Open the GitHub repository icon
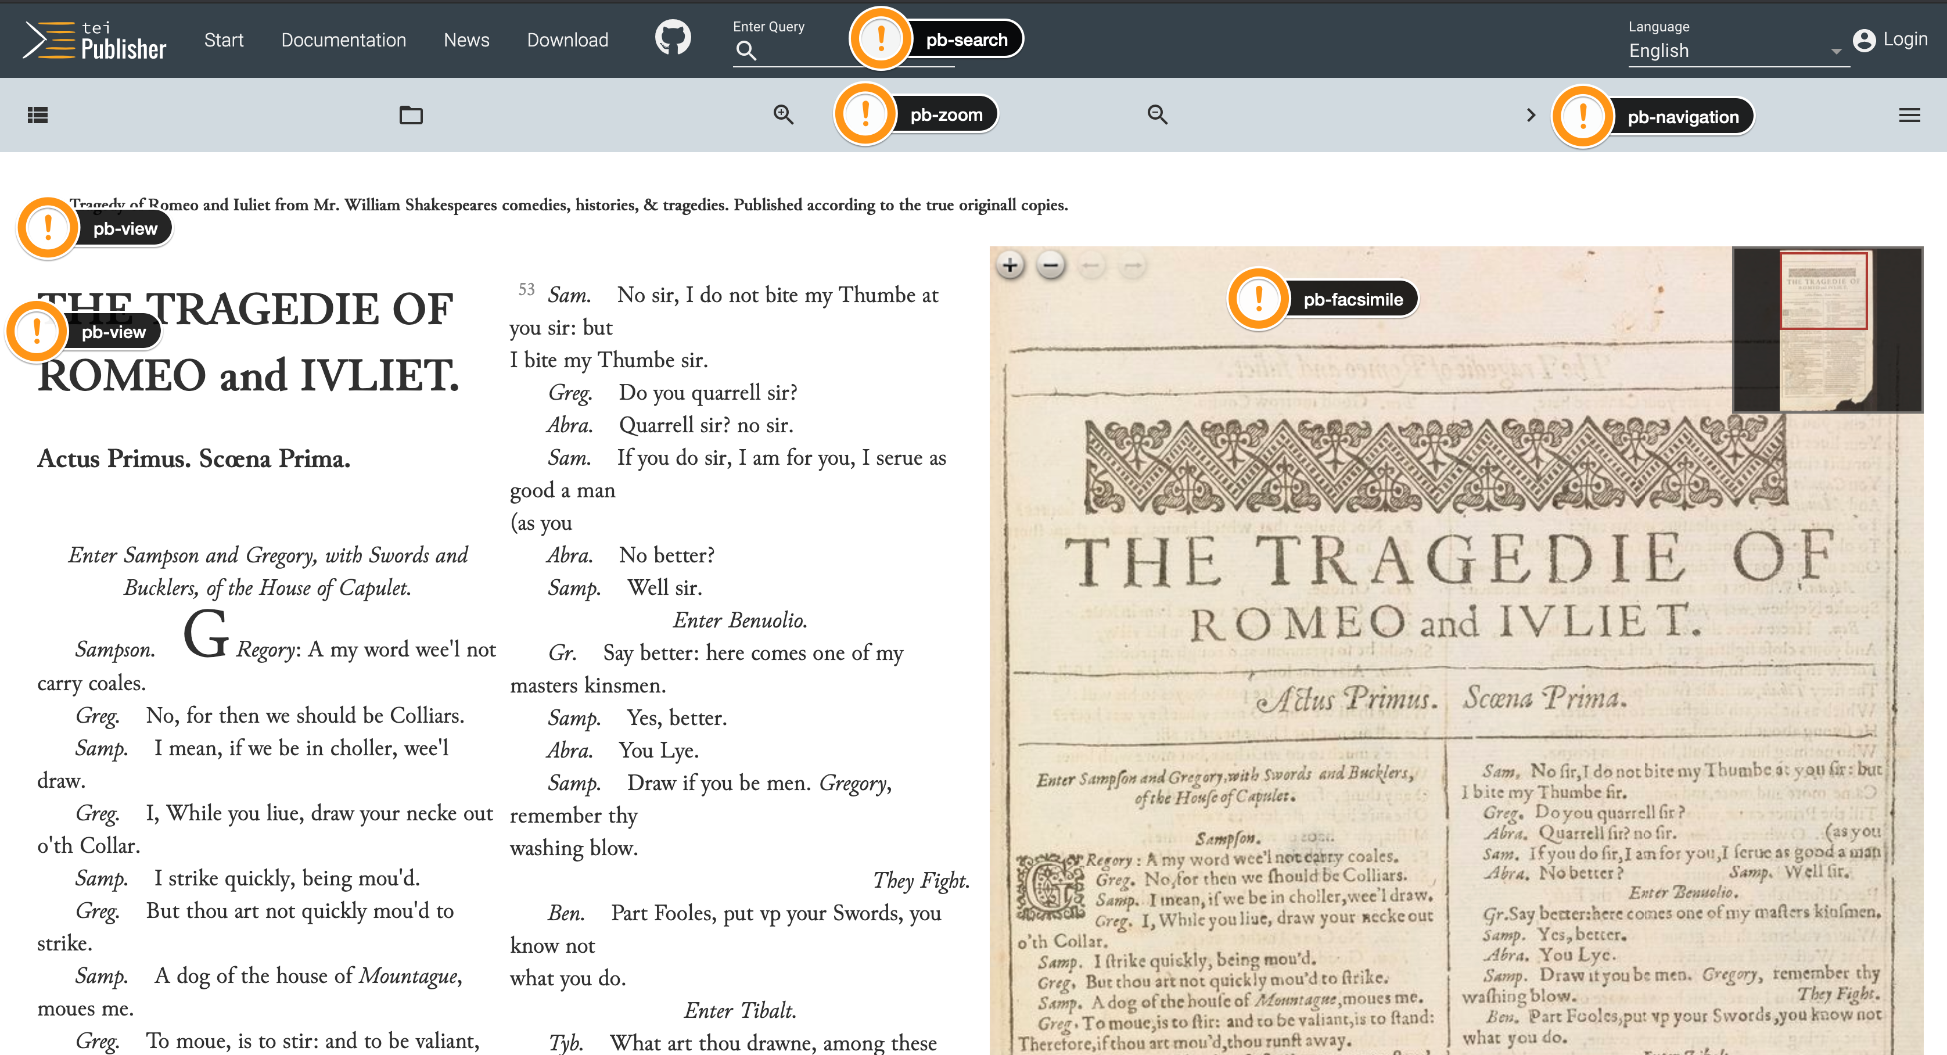This screenshot has height=1055, width=1947. click(672, 38)
